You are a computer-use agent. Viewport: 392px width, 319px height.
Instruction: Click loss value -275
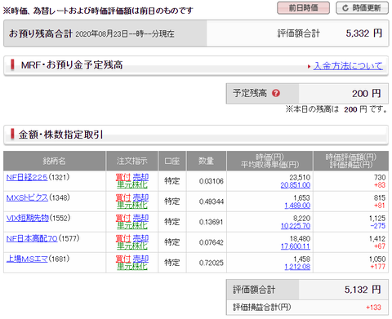click(378, 226)
